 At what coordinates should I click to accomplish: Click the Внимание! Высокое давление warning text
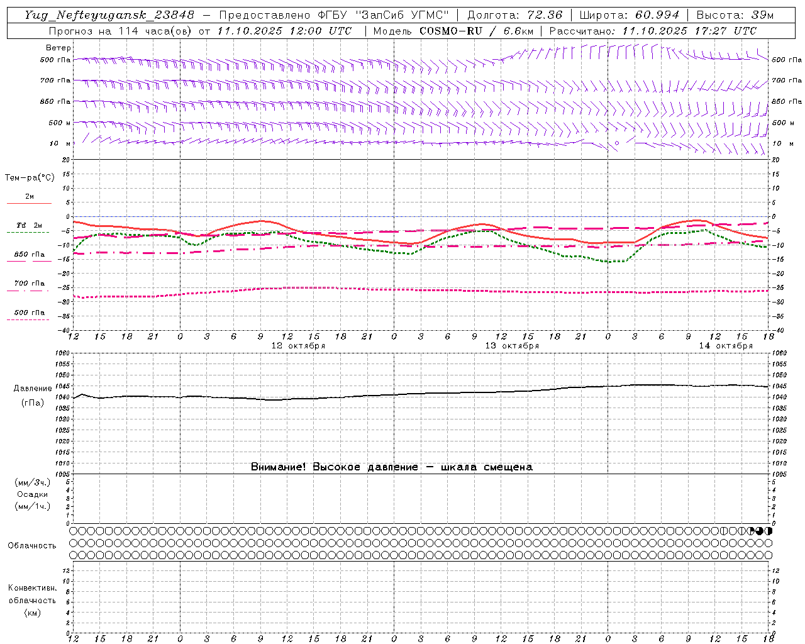click(x=392, y=467)
